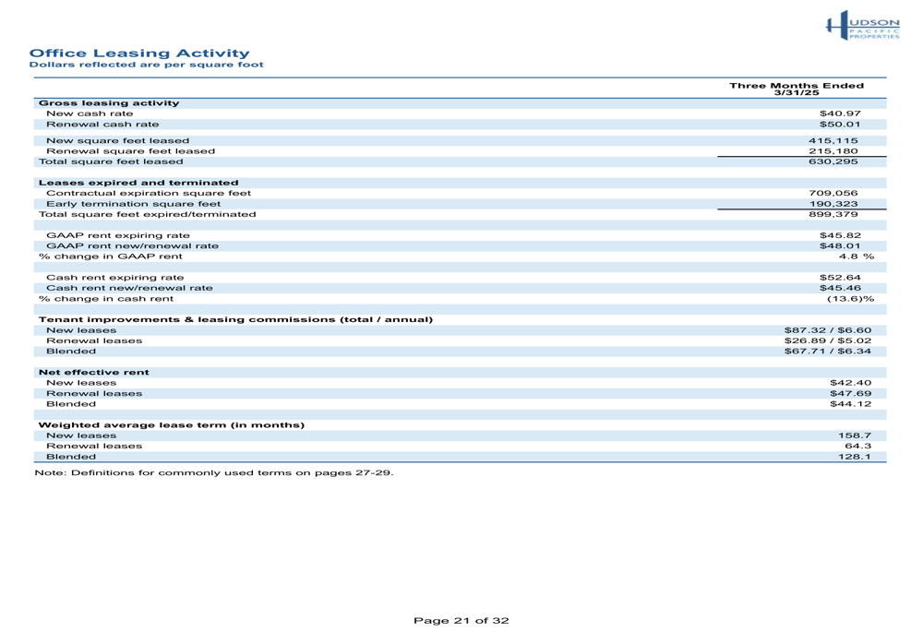
Task: Select 'Dollars reflected are per square foot' subtitle
Action: (x=147, y=65)
